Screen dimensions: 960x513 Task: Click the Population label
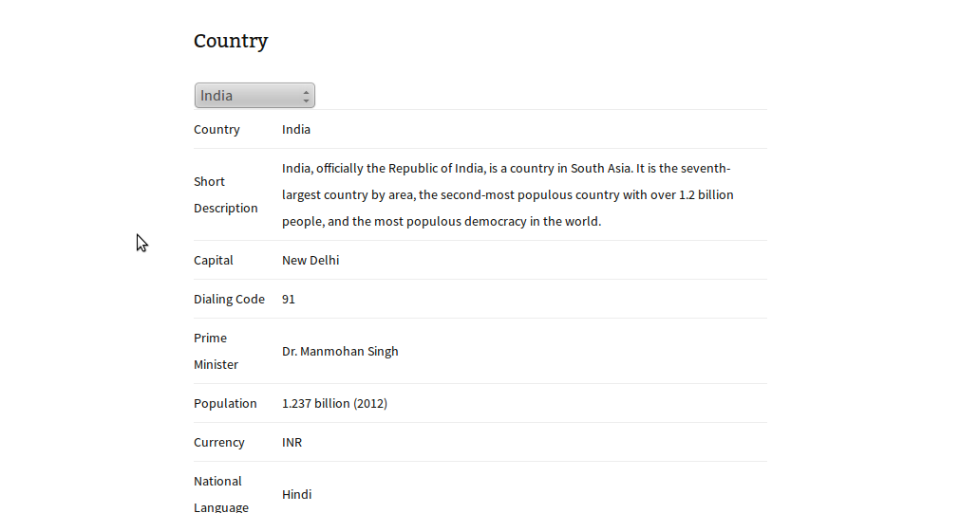tap(225, 404)
